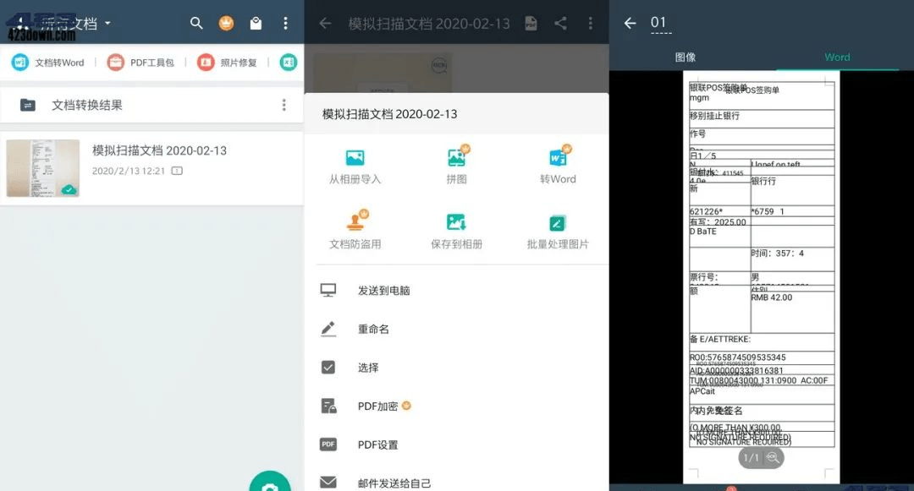Image resolution: width=914 pixels, height=491 pixels.
Task: Go back from the scanned document screen
Action: (x=325, y=24)
